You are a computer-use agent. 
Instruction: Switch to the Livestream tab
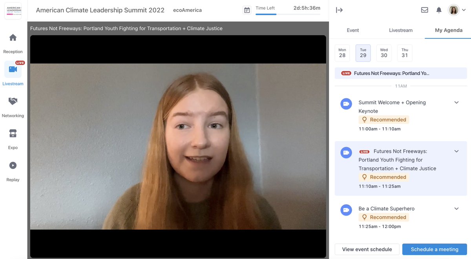pyautogui.click(x=401, y=30)
